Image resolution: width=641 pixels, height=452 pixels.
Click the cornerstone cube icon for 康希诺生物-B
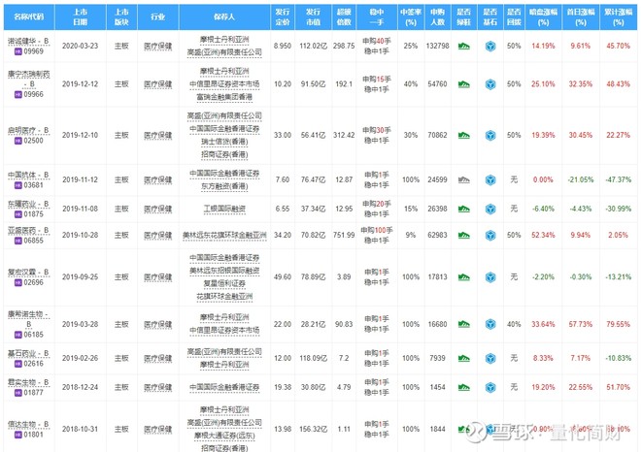point(490,324)
